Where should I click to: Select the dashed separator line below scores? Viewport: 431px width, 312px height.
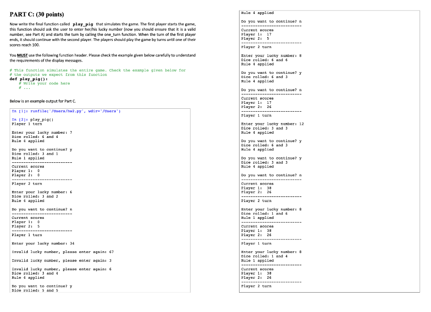[39, 179]
